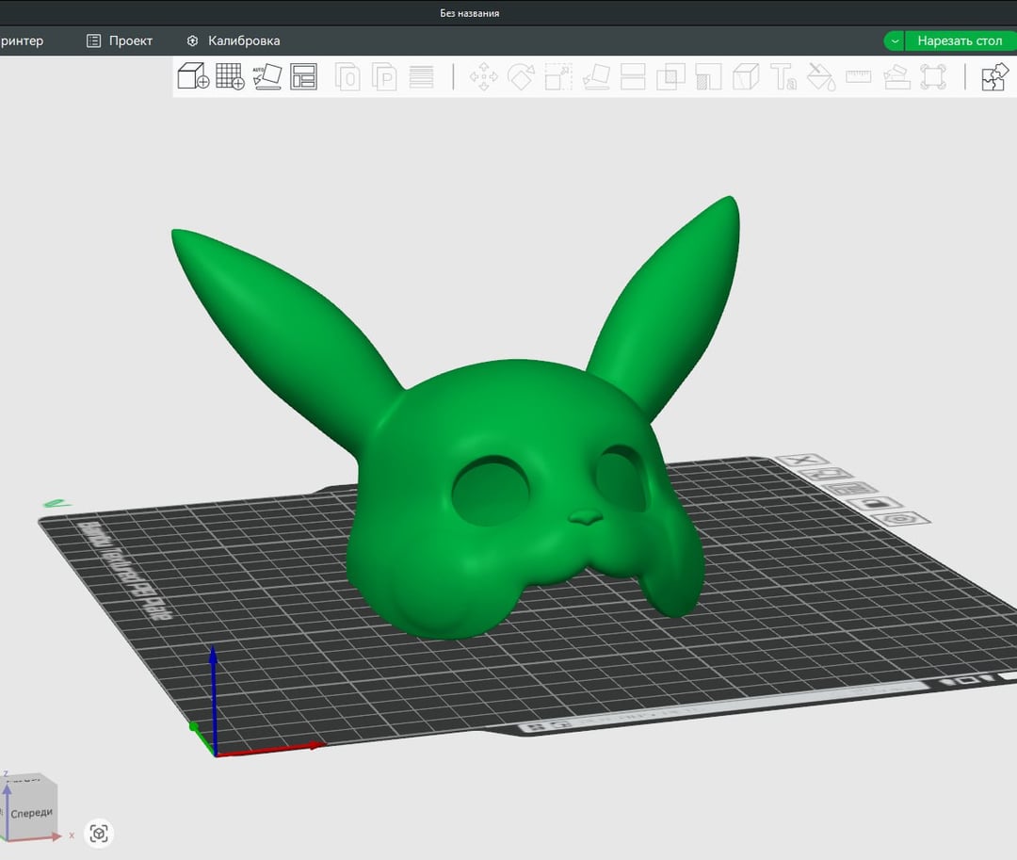This screenshot has height=860, width=1017.
Task: Open the Assembly view puzzle icon
Action: click(994, 76)
